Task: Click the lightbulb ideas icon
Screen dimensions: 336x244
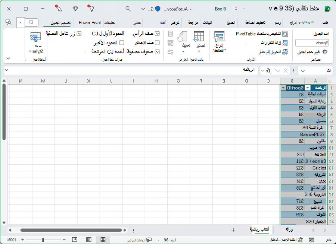Action: coord(91,8)
